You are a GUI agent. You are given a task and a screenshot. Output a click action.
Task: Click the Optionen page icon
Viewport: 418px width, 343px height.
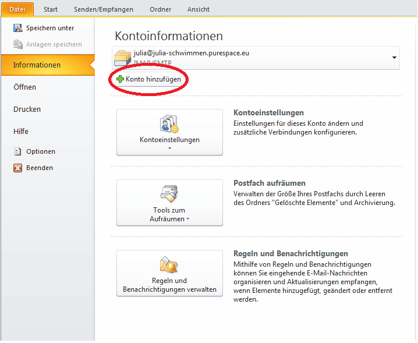[17, 151]
